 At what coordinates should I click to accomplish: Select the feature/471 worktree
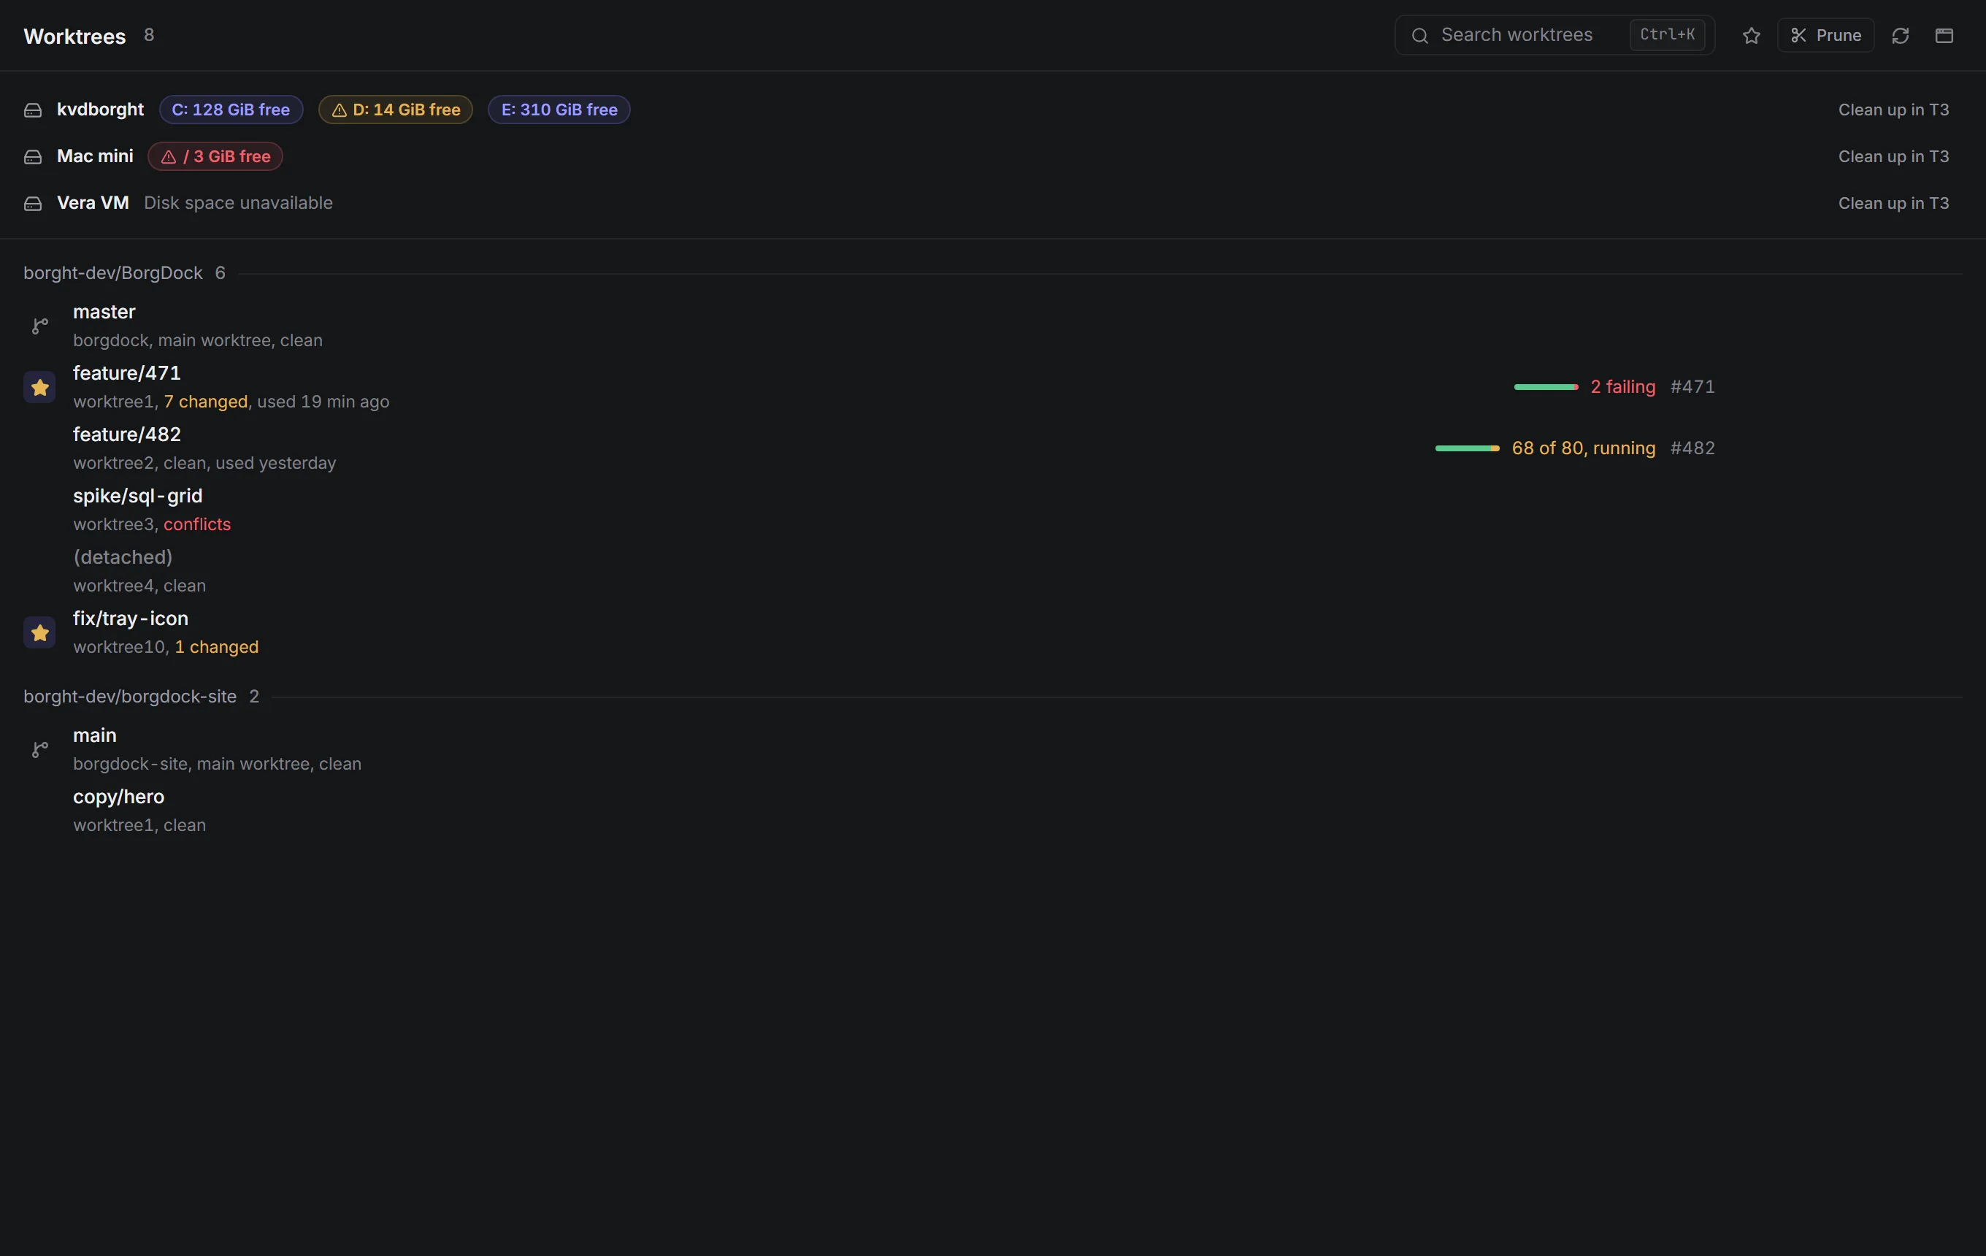(x=993, y=387)
